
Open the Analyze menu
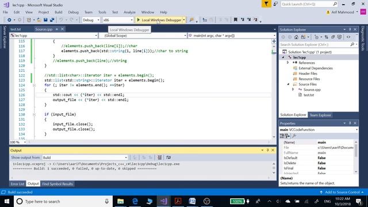129,12
